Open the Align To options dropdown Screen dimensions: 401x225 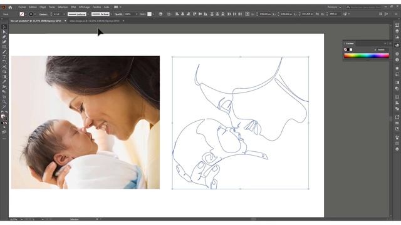170,14
